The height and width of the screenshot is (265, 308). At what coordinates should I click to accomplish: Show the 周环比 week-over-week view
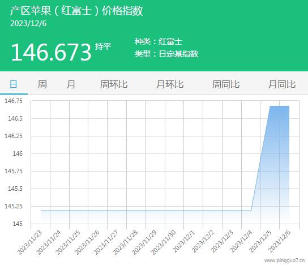[x=114, y=84]
